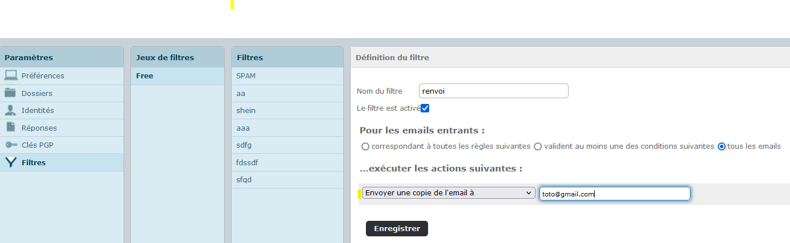Select the aa filter
The width and height of the screenshot is (790, 243).
point(287,93)
